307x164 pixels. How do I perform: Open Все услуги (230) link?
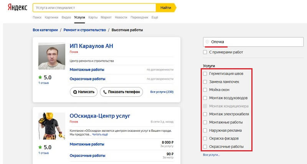click(162, 92)
